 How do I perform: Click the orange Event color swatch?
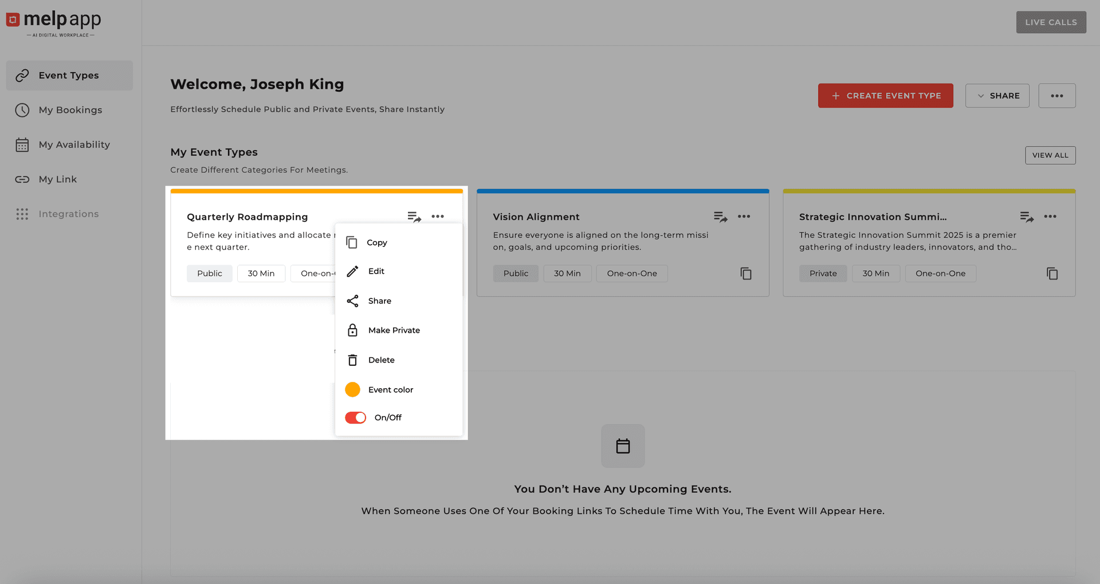[353, 389]
